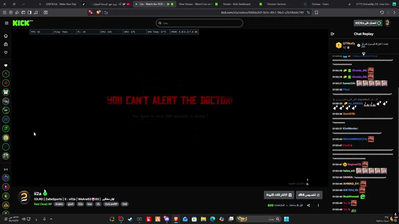
Task: Select the Arabic tag
Action: pos(59,204)
